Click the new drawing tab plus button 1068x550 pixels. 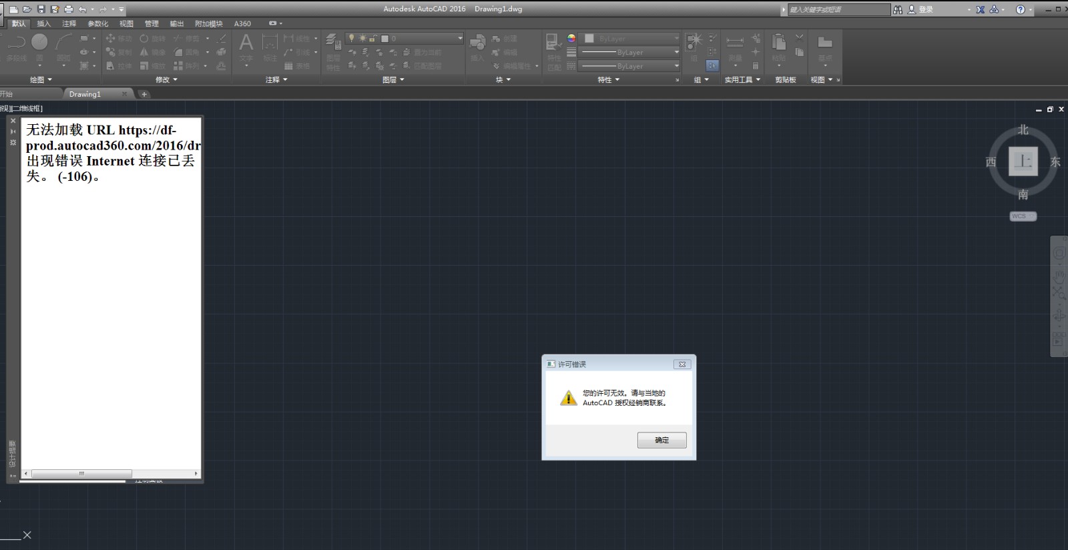(x=144, y=94)
